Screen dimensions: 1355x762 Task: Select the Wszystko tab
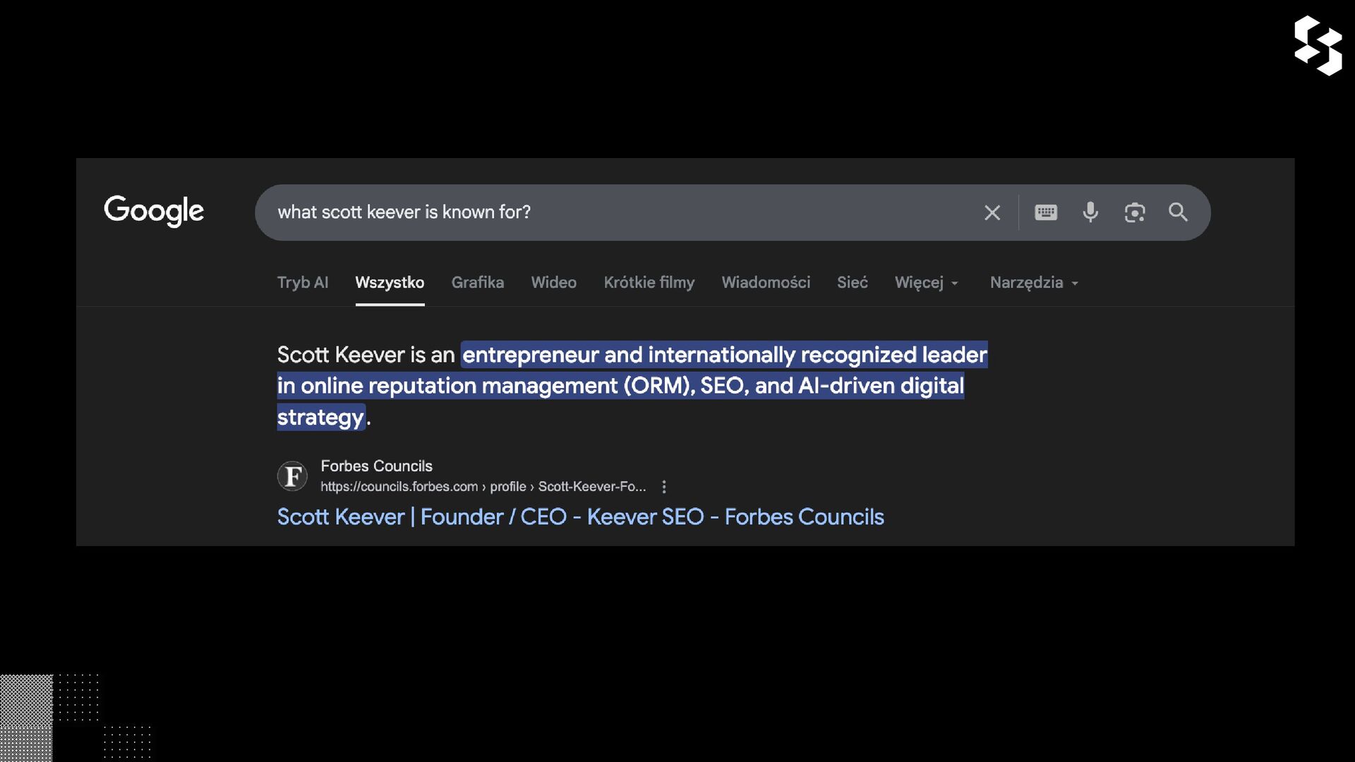pos(390,283)
